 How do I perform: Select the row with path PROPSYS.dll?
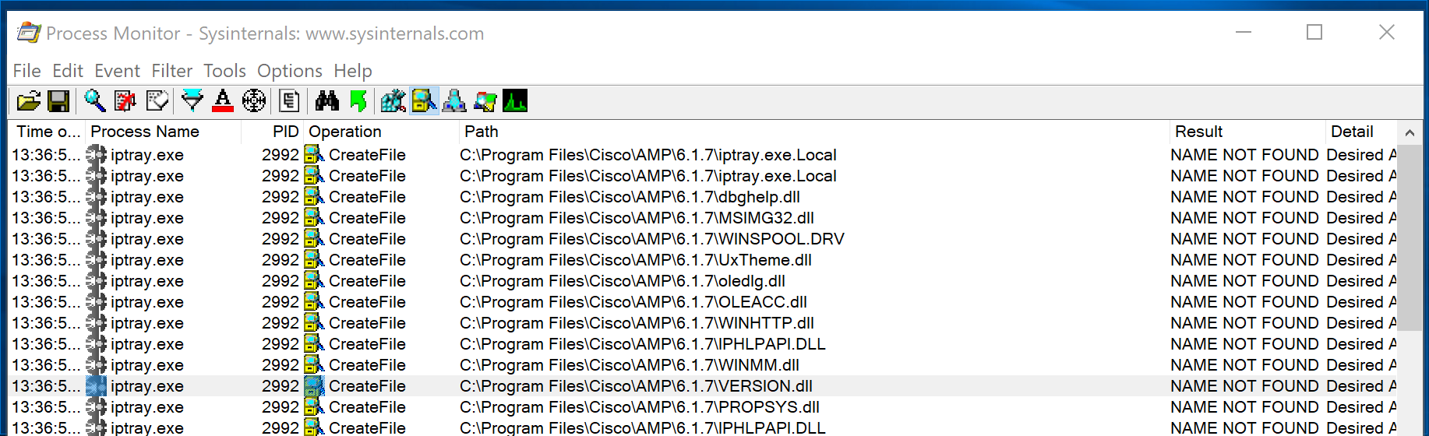(704, 407)
